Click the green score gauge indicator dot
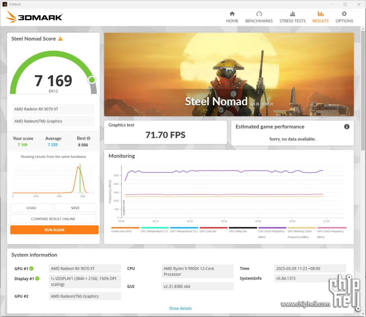 (x=92, y=80)
